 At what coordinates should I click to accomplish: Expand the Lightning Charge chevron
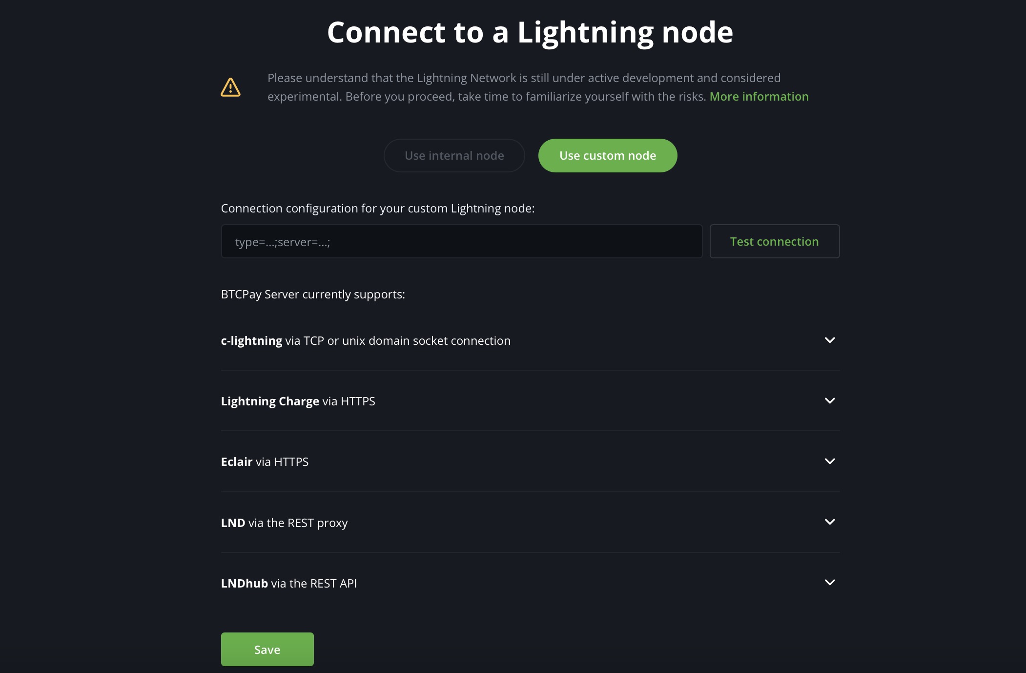pyautogui.click(x=830, y=400)
